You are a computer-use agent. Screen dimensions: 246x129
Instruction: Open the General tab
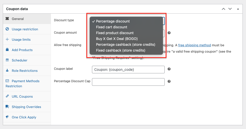(27, 19)
